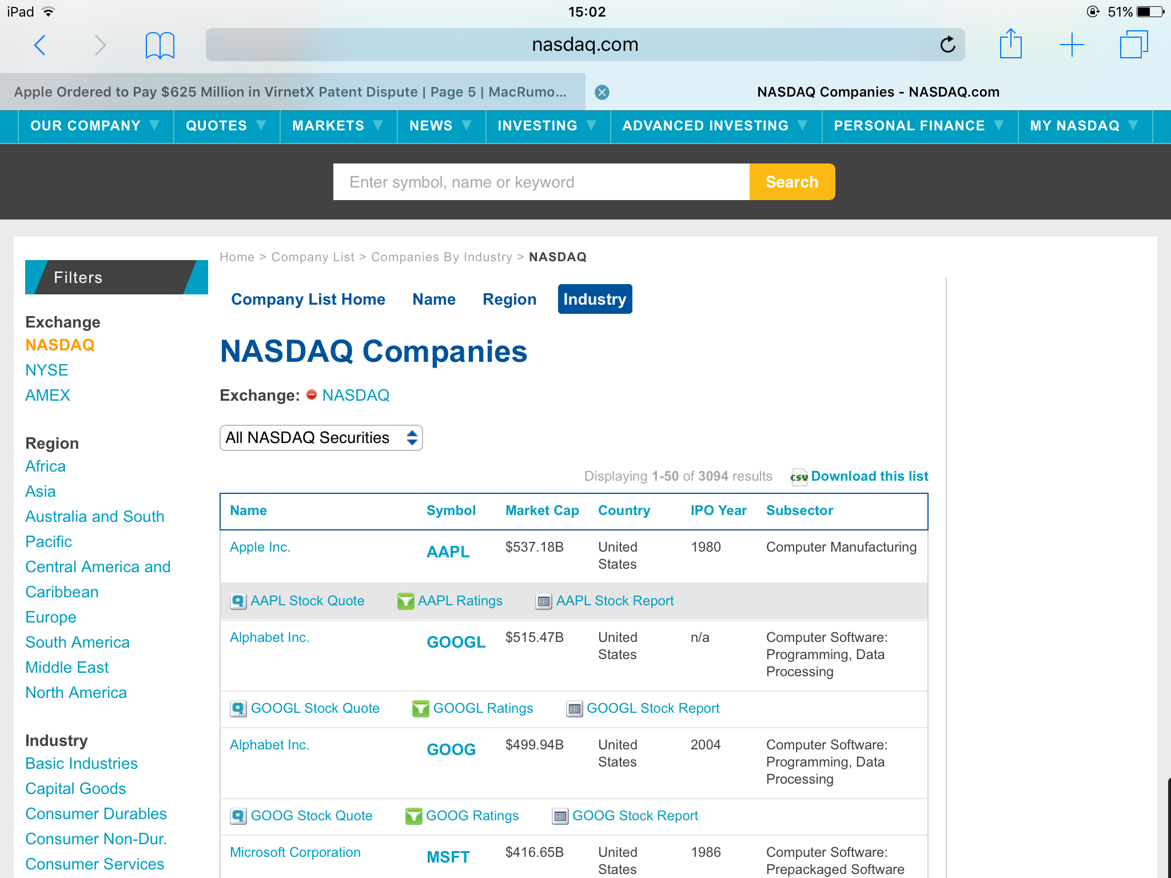
Task: Expand the Investing menu
Action: pos(548,126)
